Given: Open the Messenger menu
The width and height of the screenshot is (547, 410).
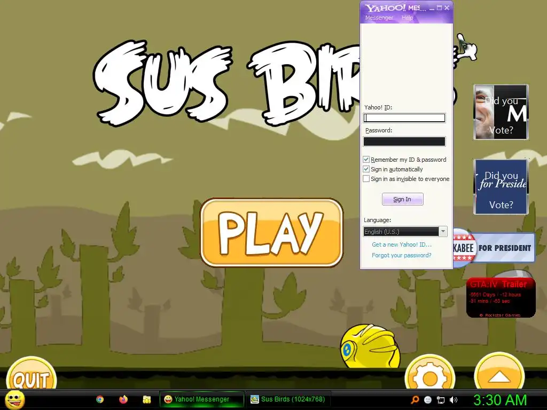Looking at the screenshot, I should tap(379, 18).
